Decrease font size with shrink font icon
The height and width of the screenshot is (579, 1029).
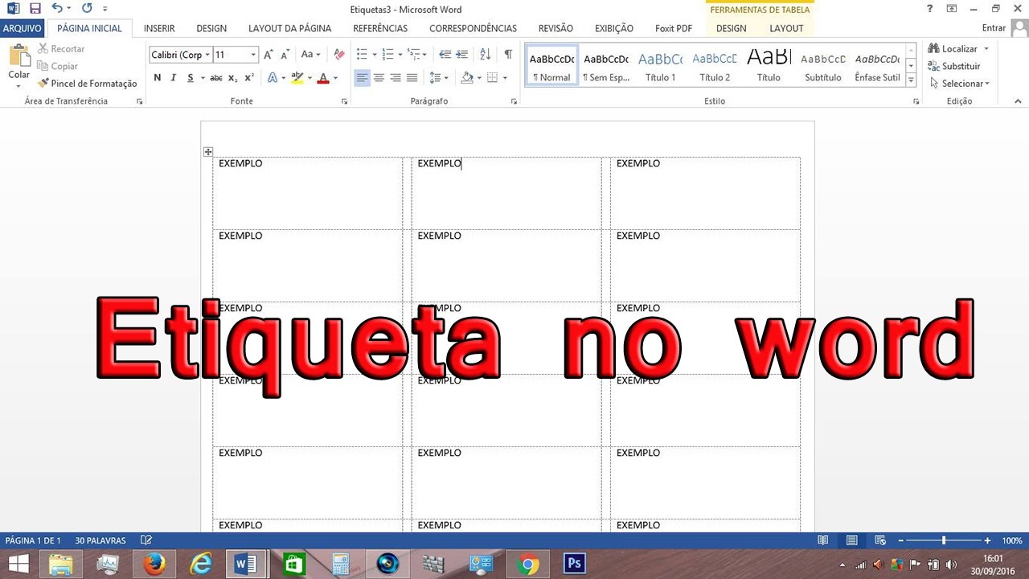tap(285, 55)
